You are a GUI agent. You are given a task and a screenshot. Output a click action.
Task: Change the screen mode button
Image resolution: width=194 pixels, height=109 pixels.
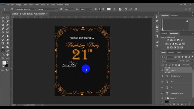[x=7, y=70]
